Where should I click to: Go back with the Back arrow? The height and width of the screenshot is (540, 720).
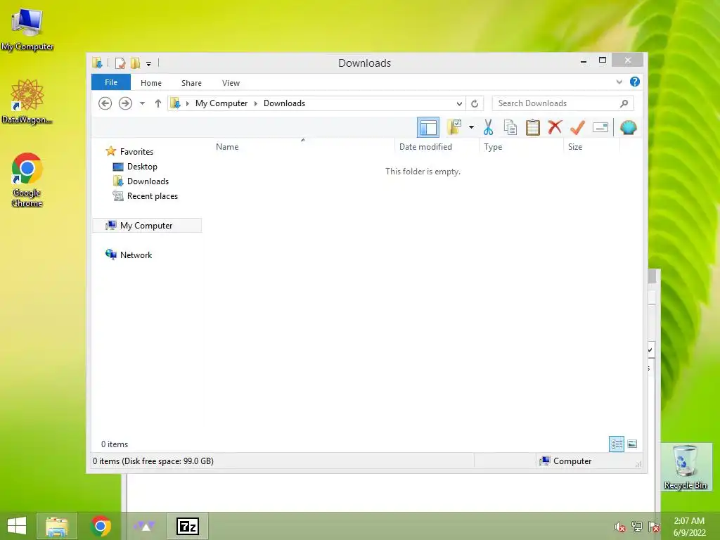pyautogui.click(x=105, y=103)
